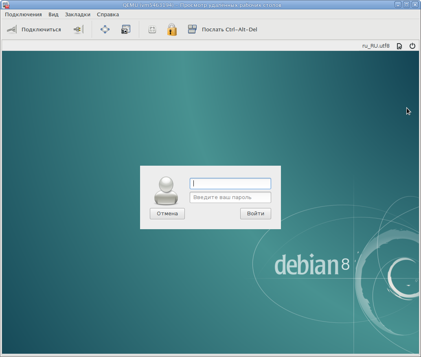Image resolution: width=421 pixels, height=357 pixels.
Task: Maximize the QEMU viewer window
Action: (406, 5)
